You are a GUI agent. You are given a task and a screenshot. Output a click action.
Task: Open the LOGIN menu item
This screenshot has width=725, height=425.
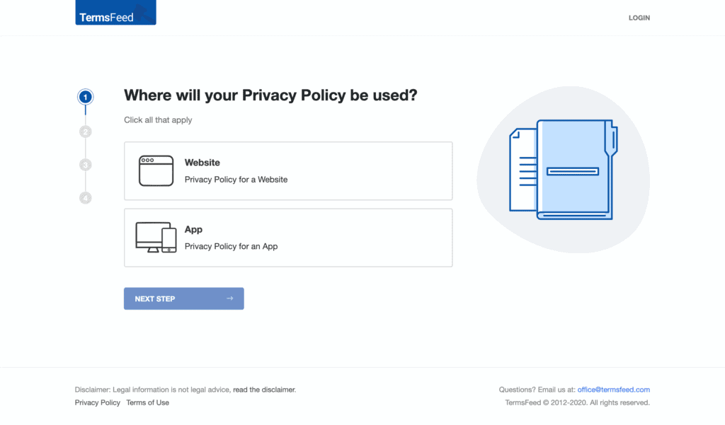(x=639, y=18)
